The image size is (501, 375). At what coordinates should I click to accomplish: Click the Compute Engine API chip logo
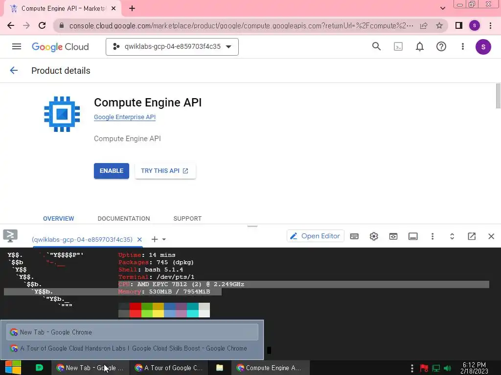[x=62, y=114]
